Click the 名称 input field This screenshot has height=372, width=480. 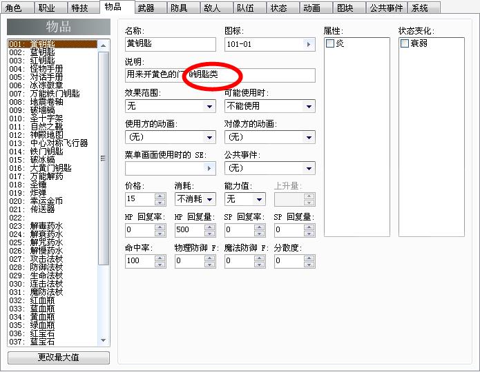(x=171, y=44)
